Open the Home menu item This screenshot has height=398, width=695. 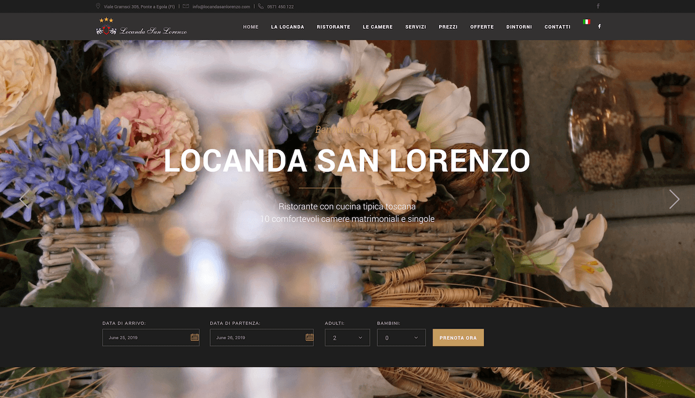251,27
